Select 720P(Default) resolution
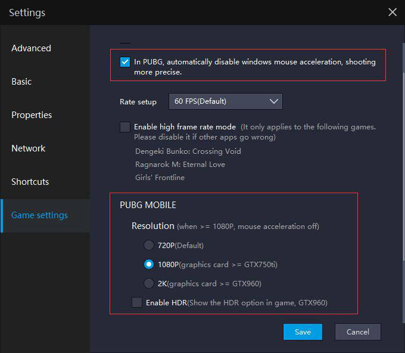 (x=149, y=245)
